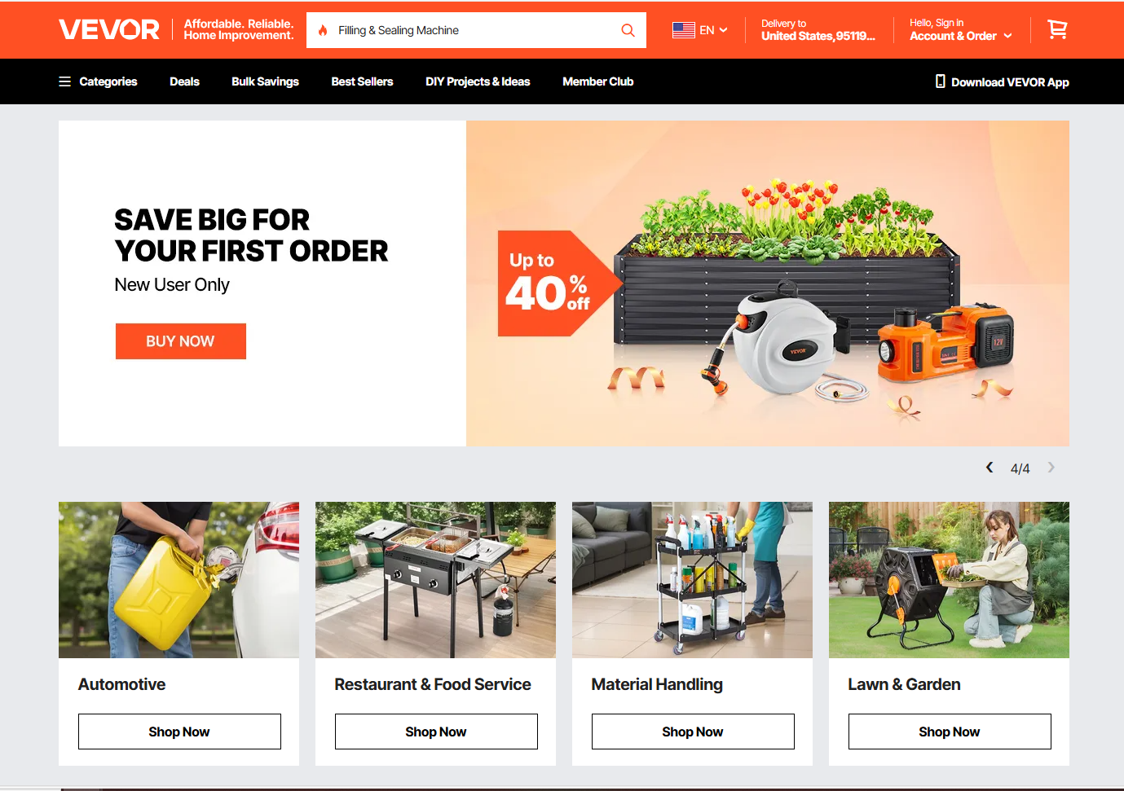Click the BUY NOW button

pyautogui.click(x=181, y=341)
